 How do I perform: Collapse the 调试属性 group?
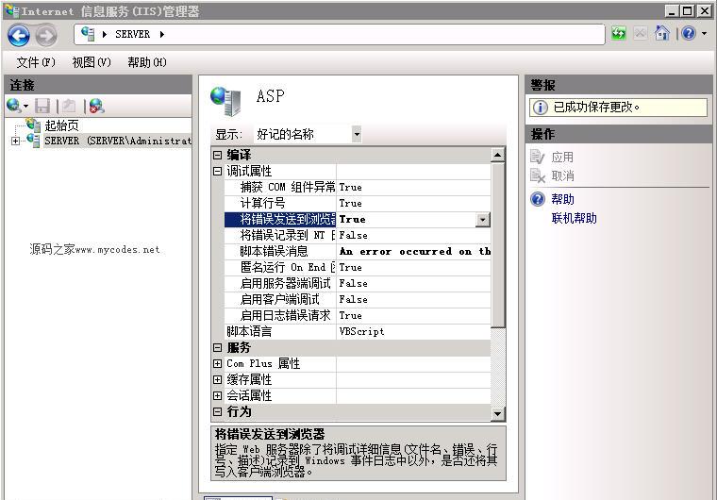coord(218,171)
